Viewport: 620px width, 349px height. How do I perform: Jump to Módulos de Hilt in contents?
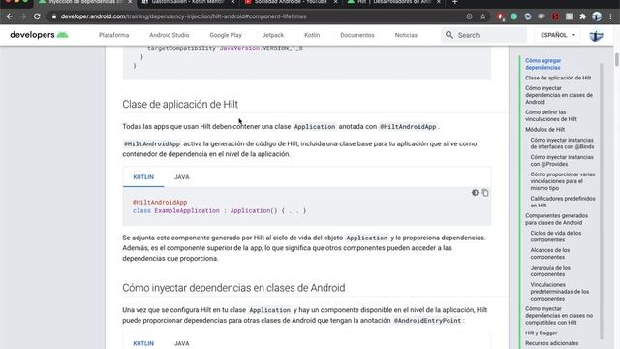click(x=544, y=129)
